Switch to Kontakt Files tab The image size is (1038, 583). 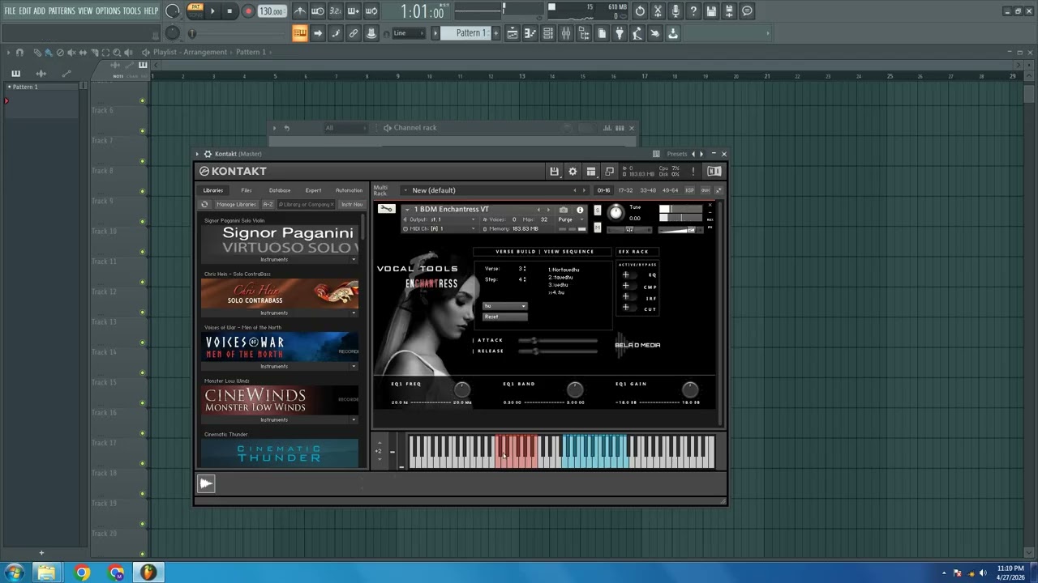pos(247,190)
